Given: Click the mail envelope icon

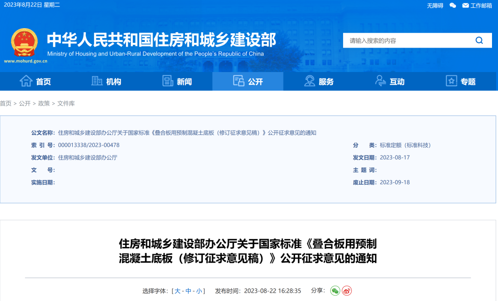Looking at the screenshot, I should pyautogui.click(x=465, y=6).
